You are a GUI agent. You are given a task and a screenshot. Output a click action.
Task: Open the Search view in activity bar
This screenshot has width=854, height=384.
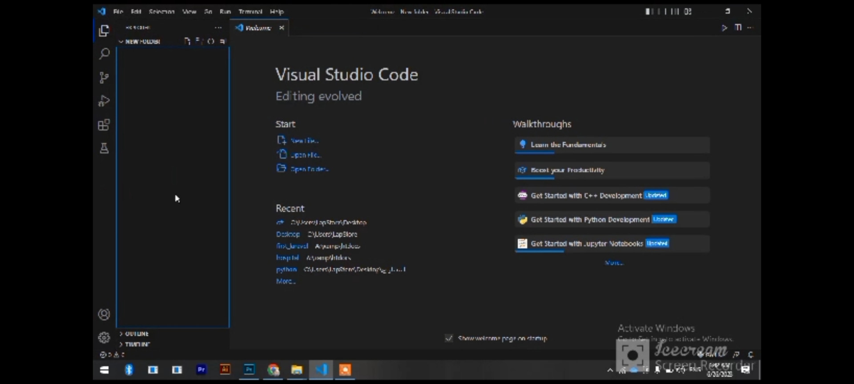click(104, 54)
